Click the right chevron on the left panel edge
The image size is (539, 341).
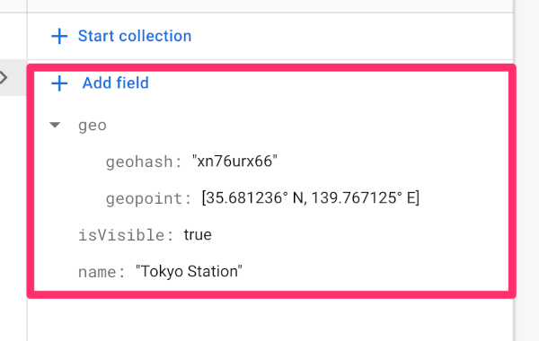pos(4,77)
